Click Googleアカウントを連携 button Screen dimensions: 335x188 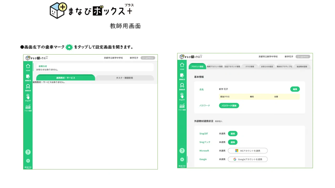tap(247, 159)
